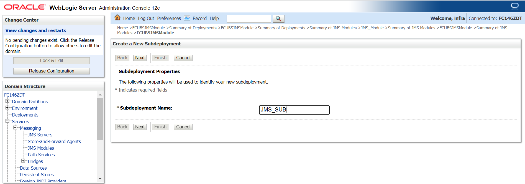Open JMS Modules in tree

click(x=41, y=148)
